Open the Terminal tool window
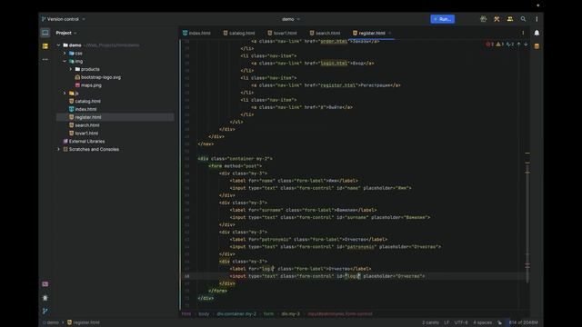 click(45, 284)
